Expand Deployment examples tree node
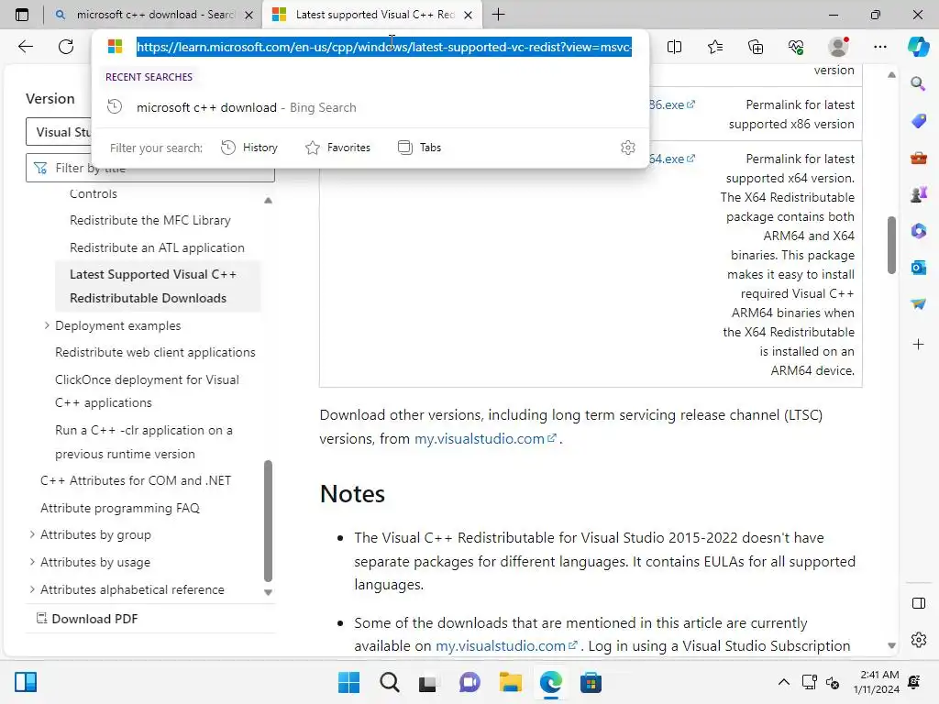 pos(47,325)
